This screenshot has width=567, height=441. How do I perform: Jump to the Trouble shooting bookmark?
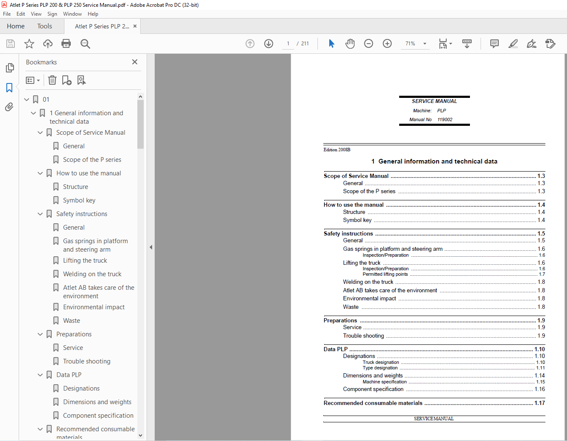click(86, 361)
